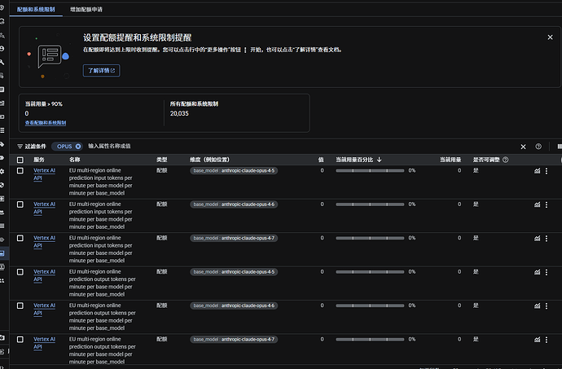
Task: Open Vertex AI API link in output opus-4-5 row
Action: pyautogui.click(x=44, y=275)
